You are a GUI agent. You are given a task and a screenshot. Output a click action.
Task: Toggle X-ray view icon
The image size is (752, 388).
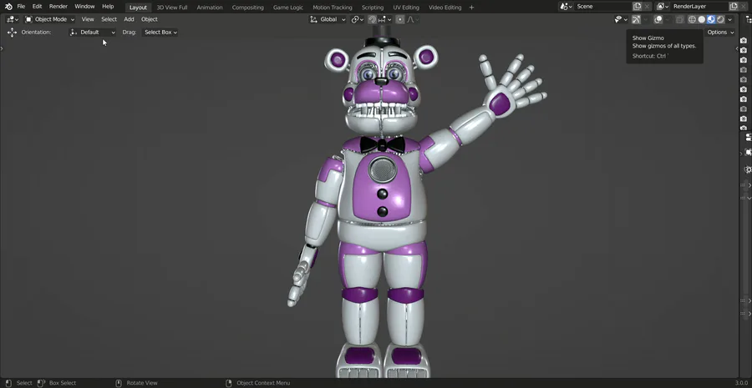tap(679, 19)
